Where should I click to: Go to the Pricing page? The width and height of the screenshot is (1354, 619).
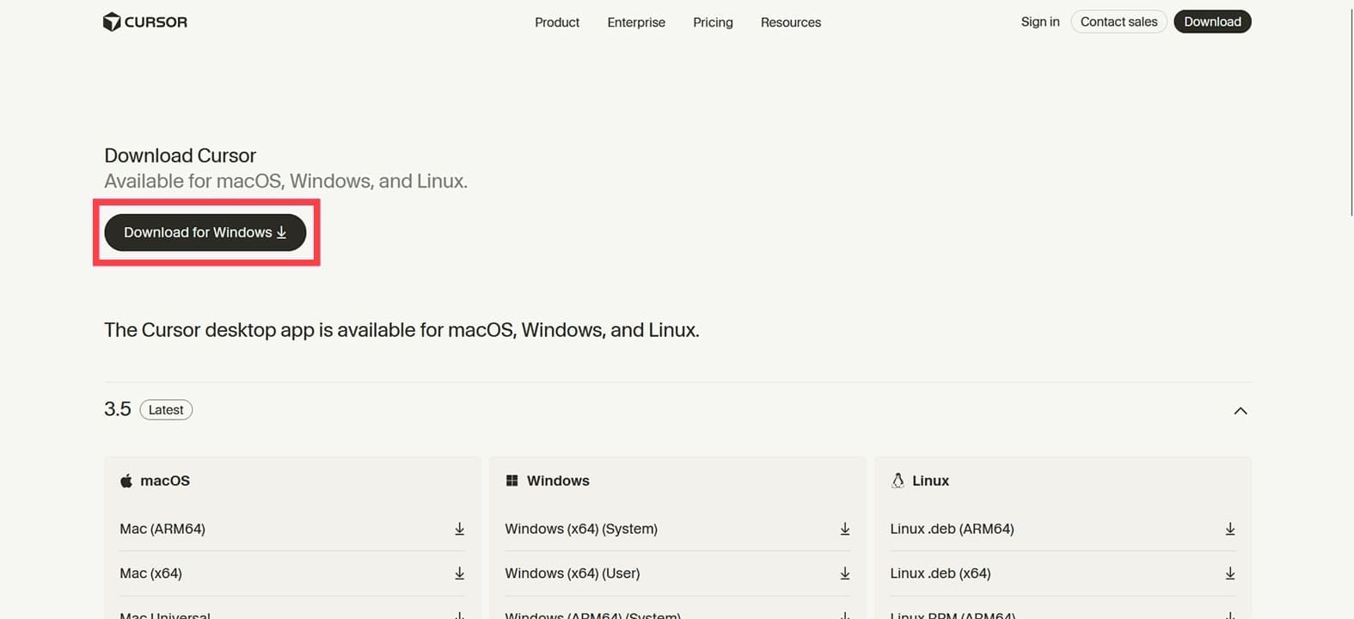[713, 22]
